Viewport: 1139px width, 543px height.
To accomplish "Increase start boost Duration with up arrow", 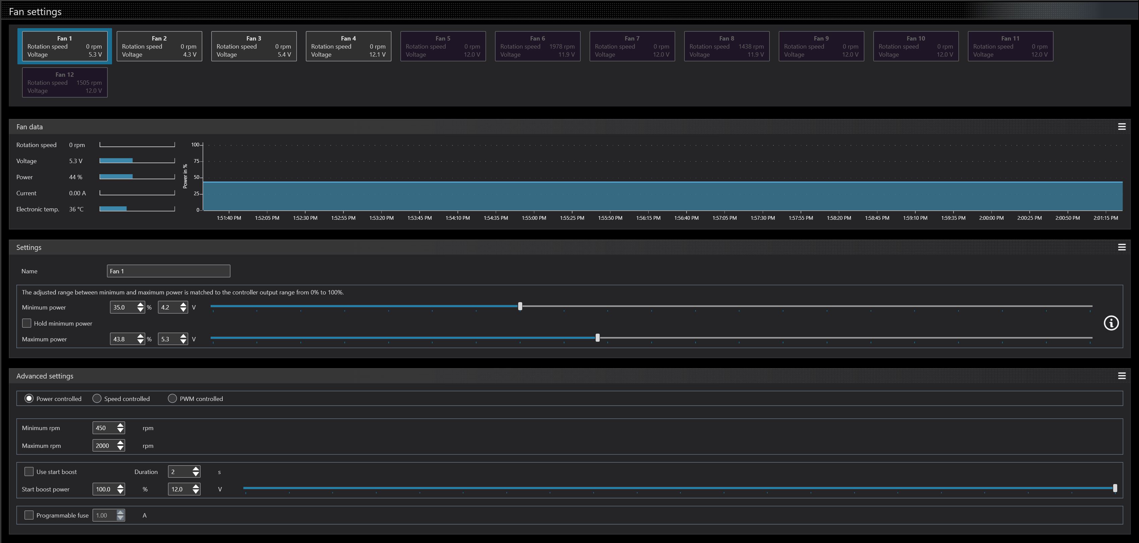I will pos(196,469).
